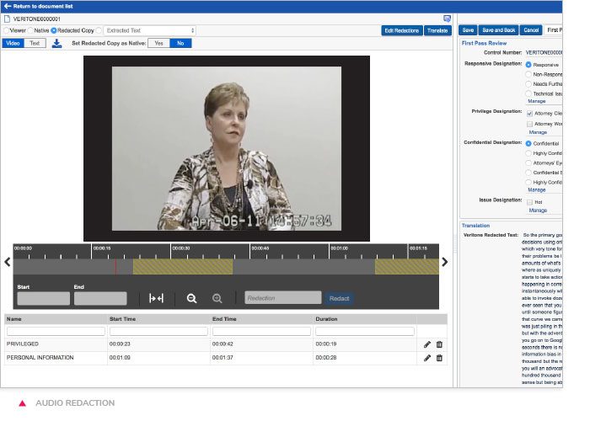Choose Responsive designation radio

coord(528,65)
